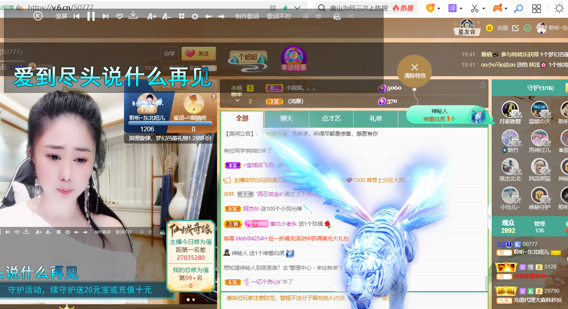Click help question mark in ranking bar

(x=483, y=85)
